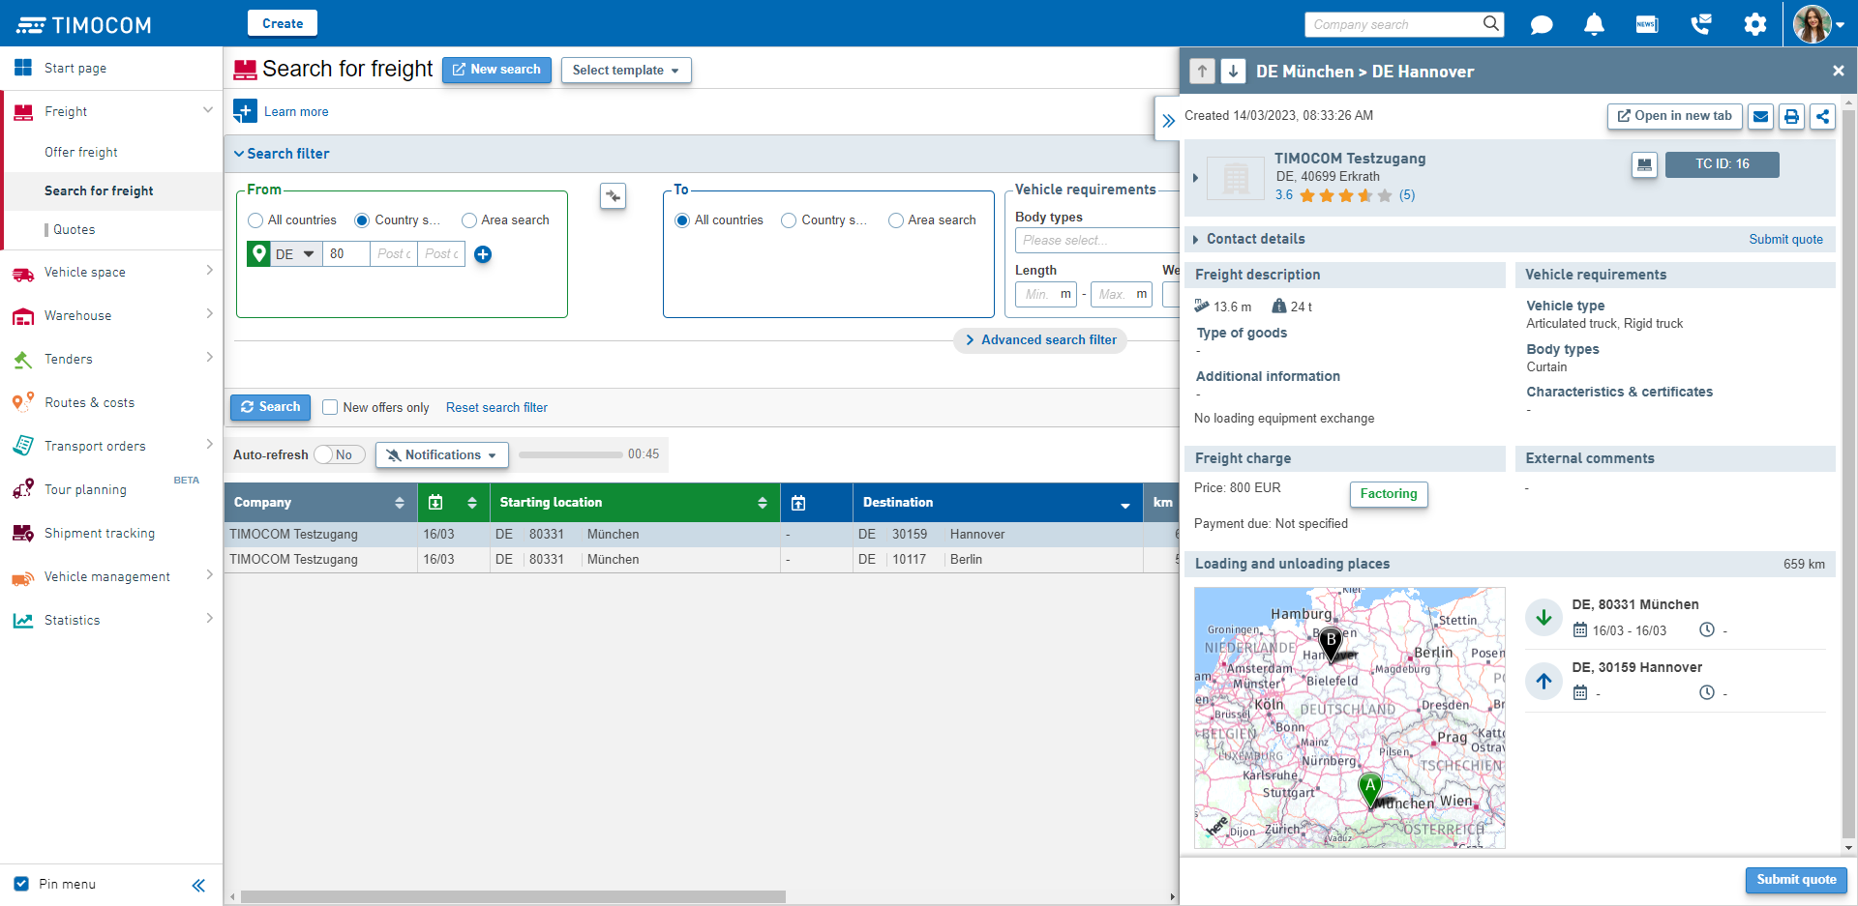Open the NEWS panel icon
The image size is (1858, 906).
click(x=1646, y=23)
